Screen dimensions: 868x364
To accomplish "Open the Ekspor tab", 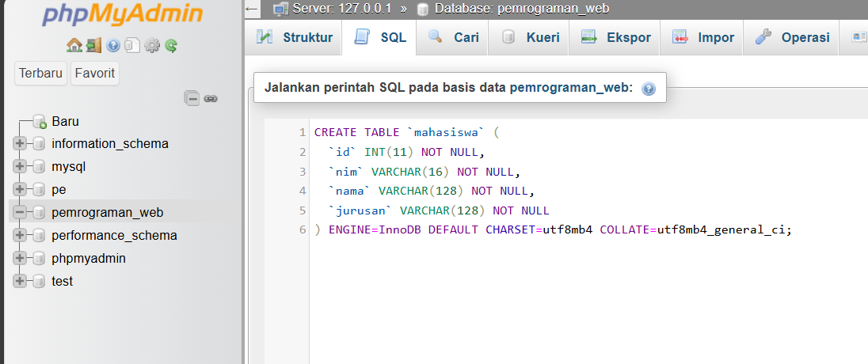I will pos(615,37).
